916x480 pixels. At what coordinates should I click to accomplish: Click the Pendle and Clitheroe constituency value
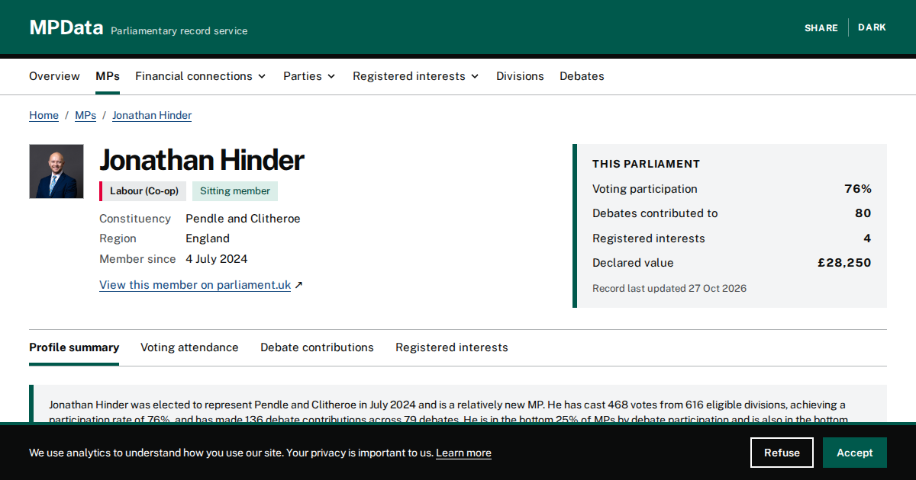[x=243, y=219]
